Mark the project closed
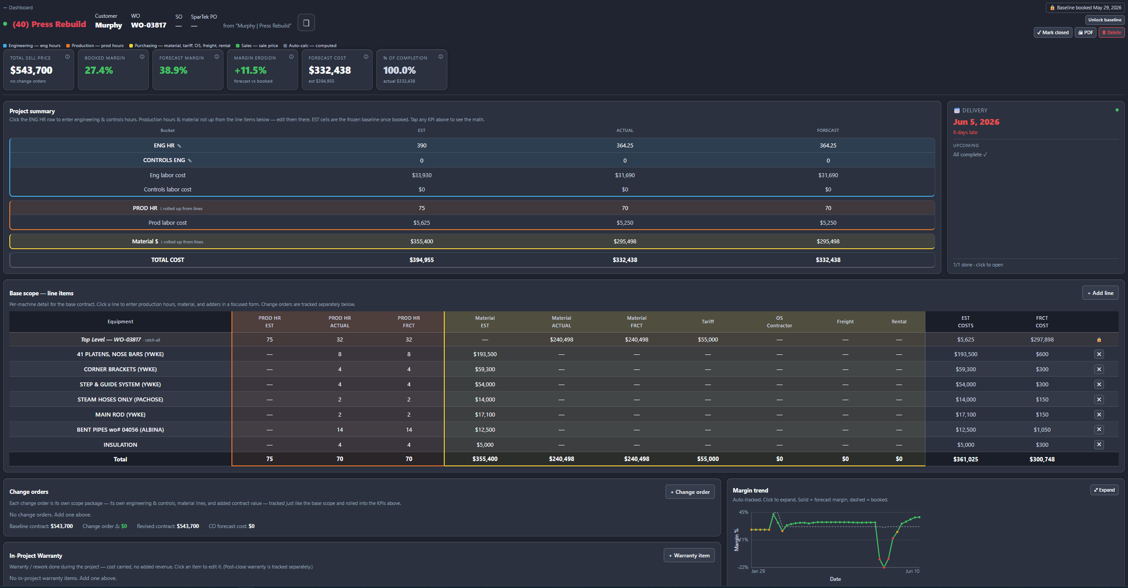Viewport: 1128px width, 588px height. tap(1053, 32)
